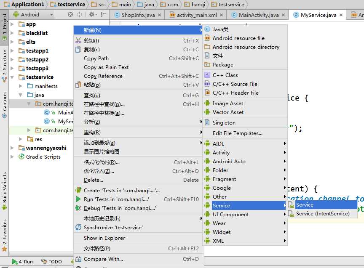Expand the app module tree node

[12, 24]
